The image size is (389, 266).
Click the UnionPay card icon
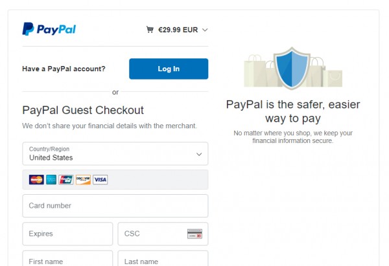click(67, 179)
